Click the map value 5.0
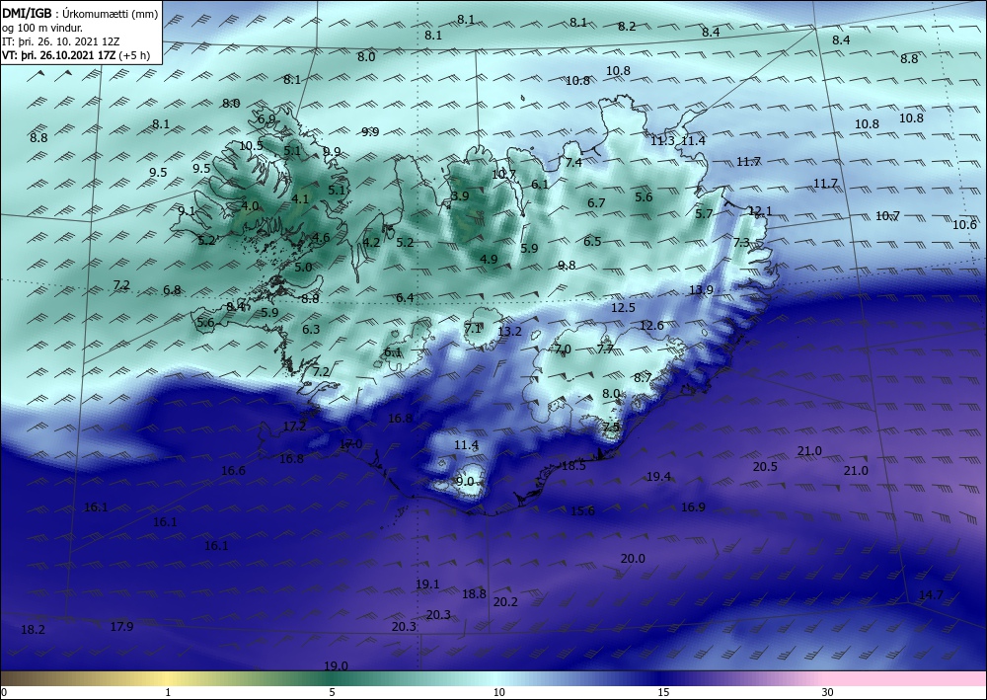This screenshot has width=987, height=700. [303, 268]
